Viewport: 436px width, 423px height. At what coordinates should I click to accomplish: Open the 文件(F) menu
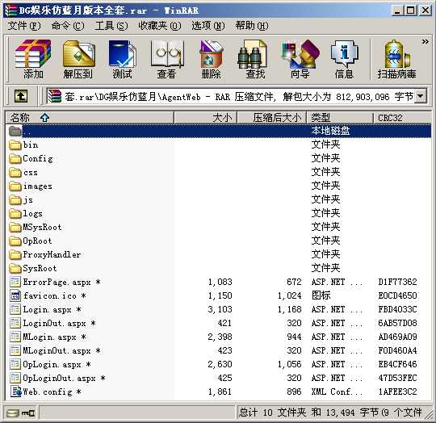pyautogui.click(x=24, y=26)
